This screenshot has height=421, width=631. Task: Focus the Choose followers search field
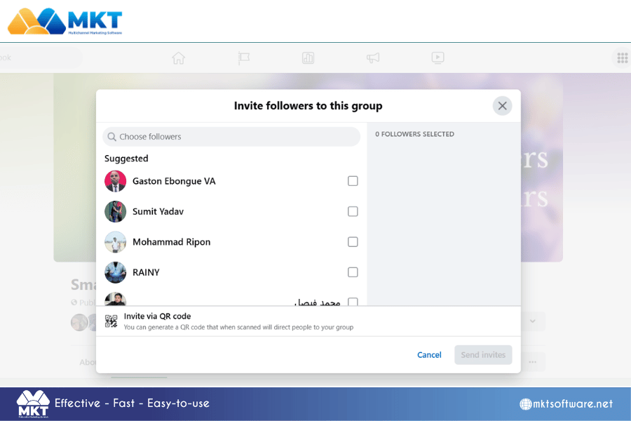pyautogui.click(x=231, y=137)
